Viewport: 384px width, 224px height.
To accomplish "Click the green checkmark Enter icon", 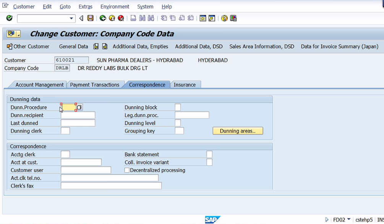I will click(9, 18).
